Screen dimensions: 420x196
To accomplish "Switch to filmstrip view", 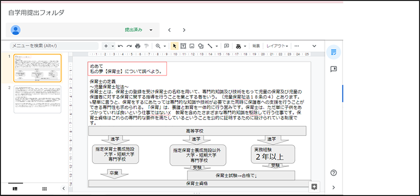I will pos(15,189).
